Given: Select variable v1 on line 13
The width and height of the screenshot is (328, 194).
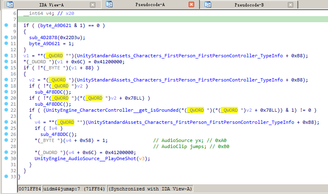Looking at the screenshot, I should point(26,56).
